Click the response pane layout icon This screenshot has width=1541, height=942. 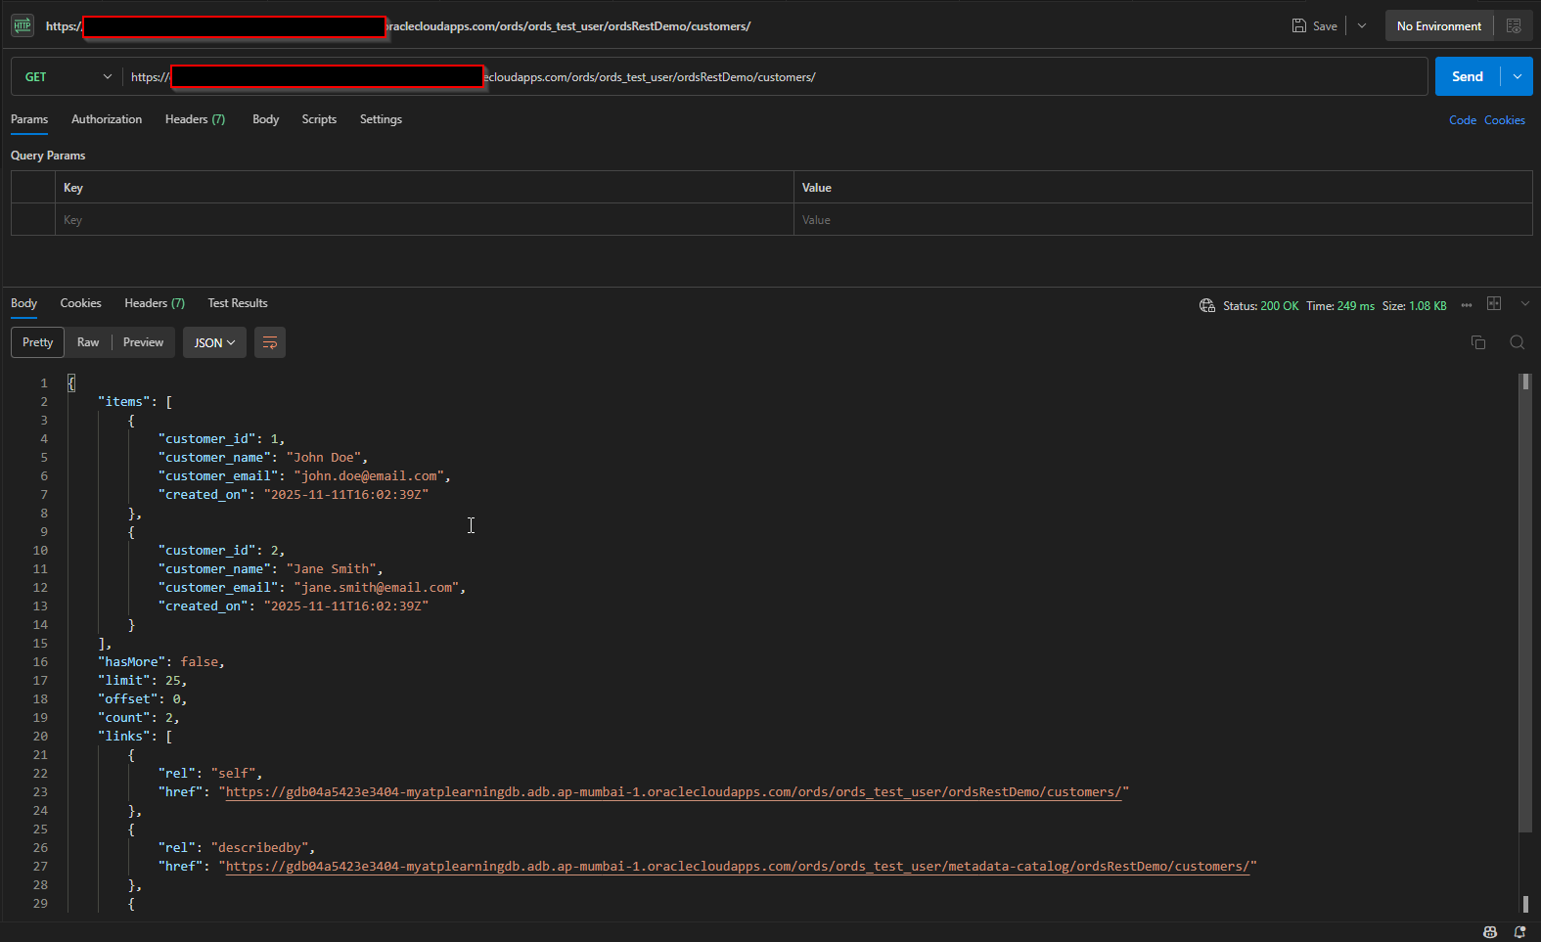(x=1494, y=304)
